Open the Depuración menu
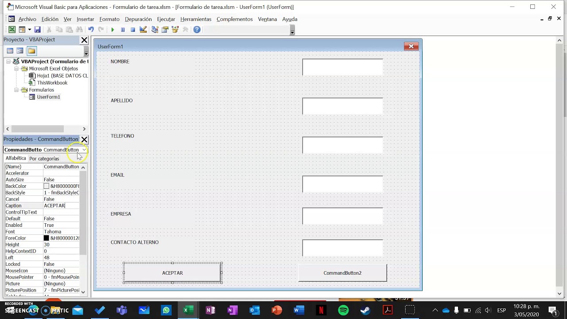The width and height of the screenshot is (567, 319). pos(138,19)
